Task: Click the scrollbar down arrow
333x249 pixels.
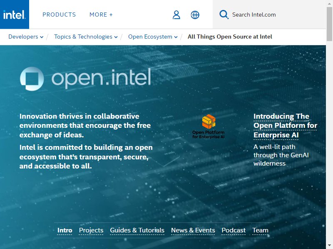Action: pyautogui.click(x=329, y=246)
